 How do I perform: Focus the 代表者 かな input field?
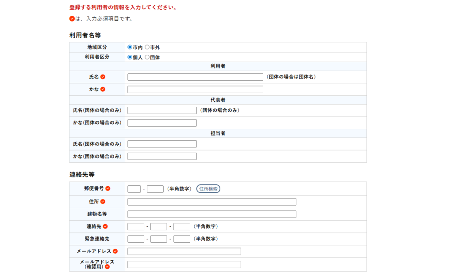click(162, 123)
